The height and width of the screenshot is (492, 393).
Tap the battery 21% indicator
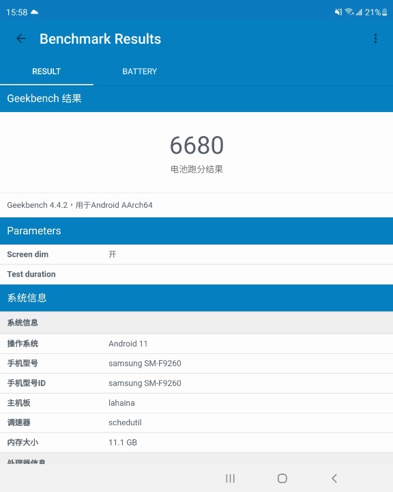(376, 12)
